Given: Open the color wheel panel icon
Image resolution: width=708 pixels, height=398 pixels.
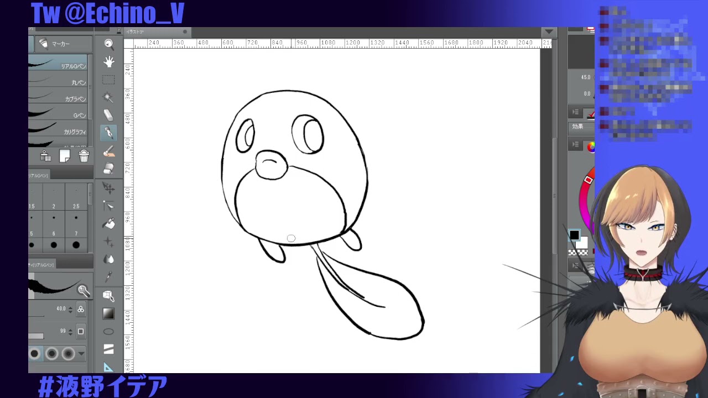Looking at the screenshot, I should click(x=591, y=146).
